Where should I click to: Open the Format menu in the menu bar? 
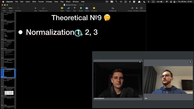point(41,2)
